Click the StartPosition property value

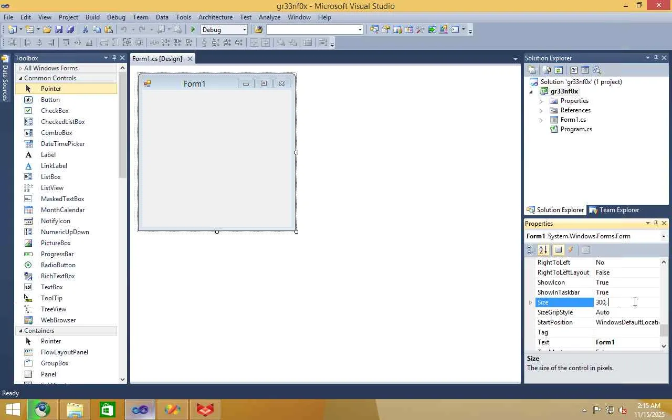coord(627,322)
